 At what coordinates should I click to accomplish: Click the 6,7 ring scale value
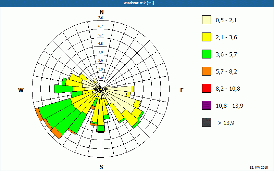tap(100, 26)
